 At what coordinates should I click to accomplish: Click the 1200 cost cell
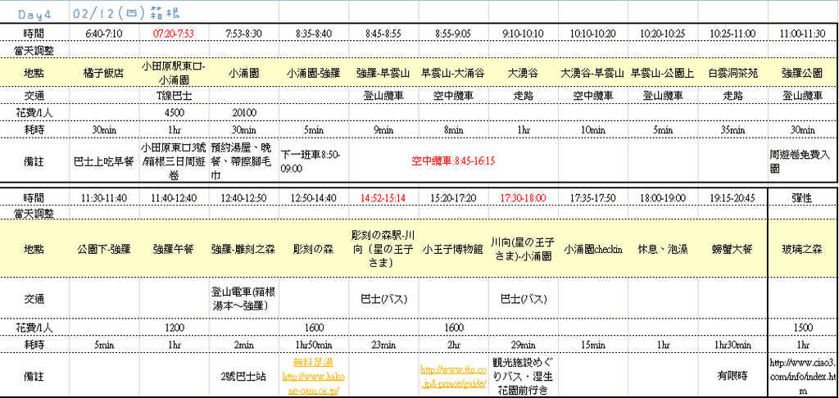coord(174,328)
